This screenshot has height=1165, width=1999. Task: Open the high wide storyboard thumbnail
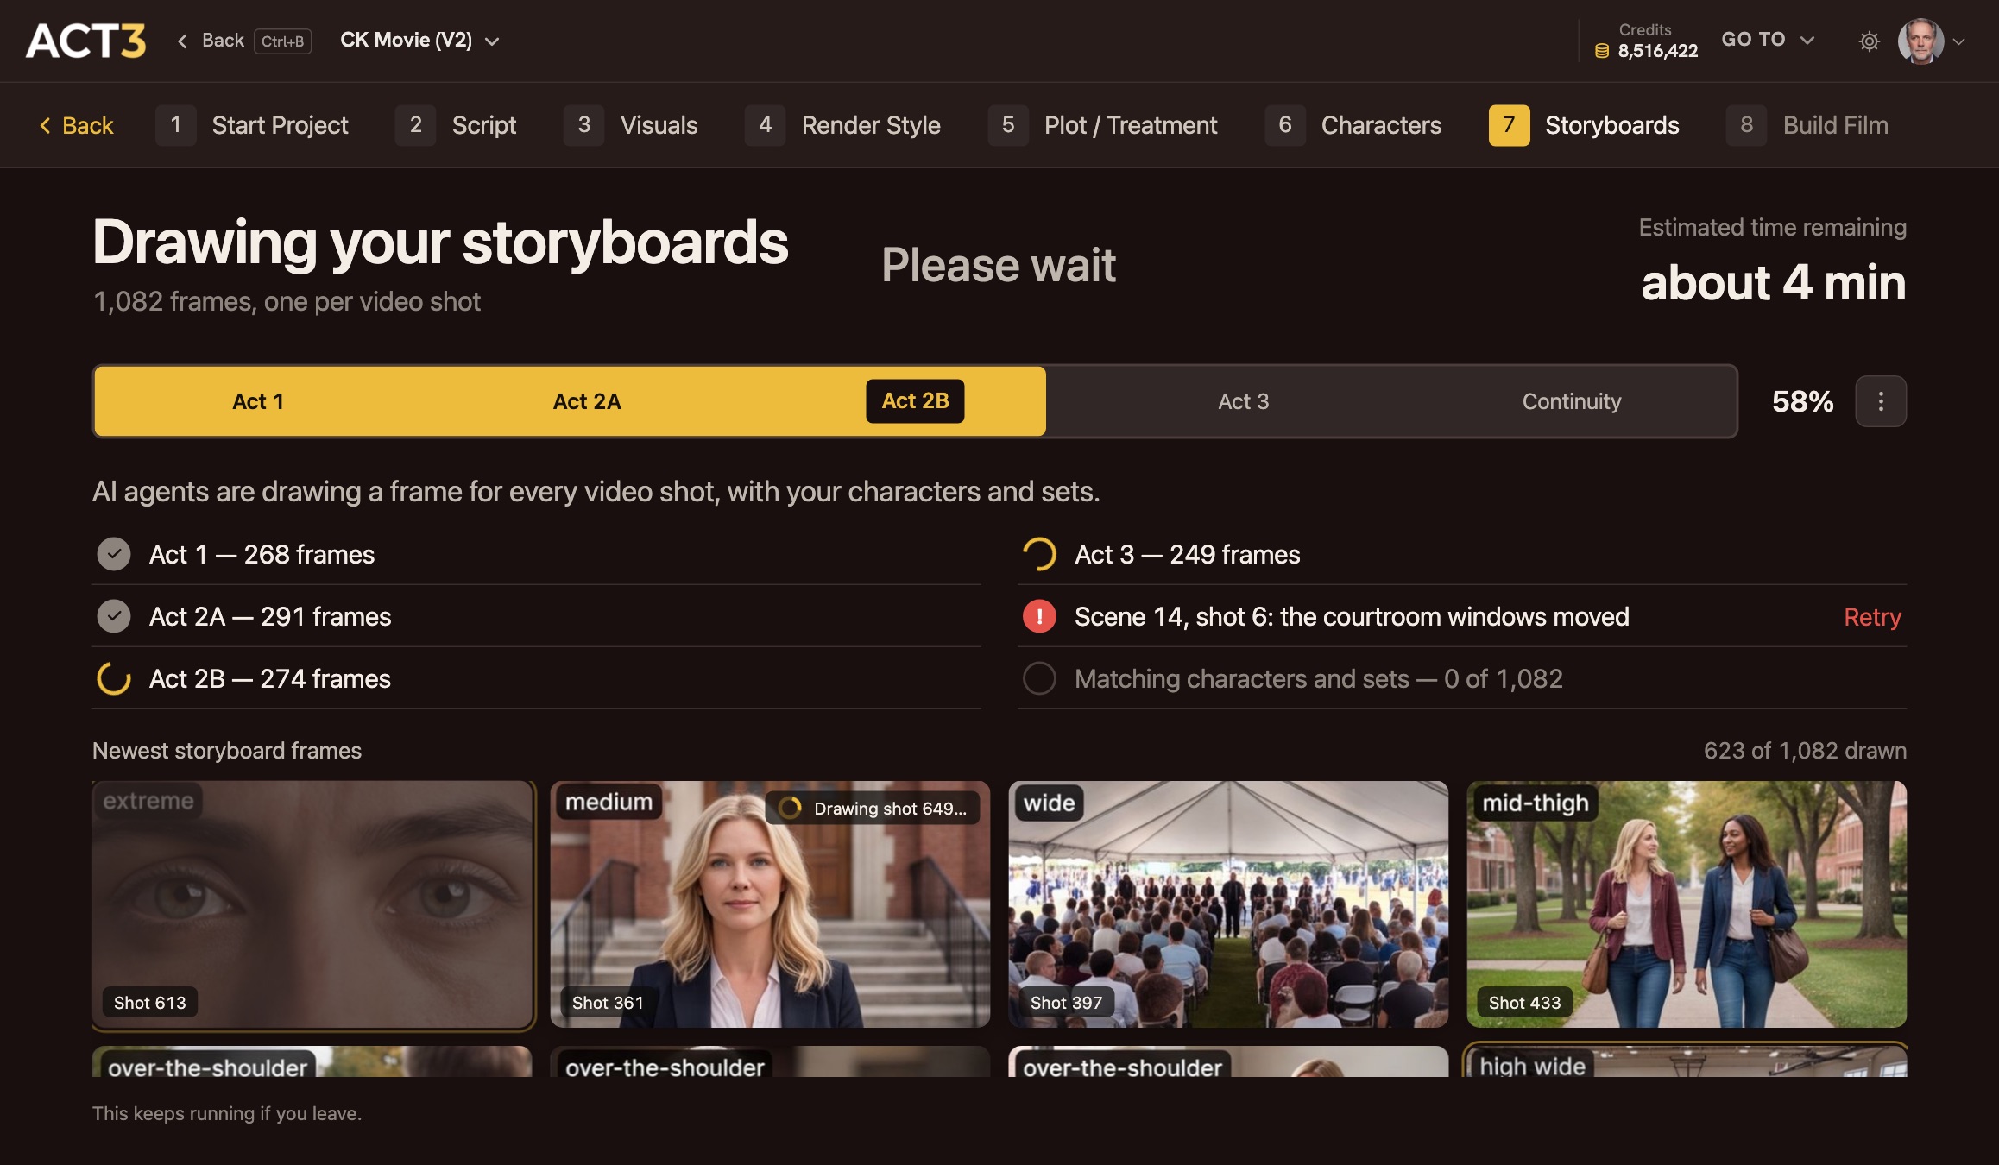(x=1687, y=1061)
